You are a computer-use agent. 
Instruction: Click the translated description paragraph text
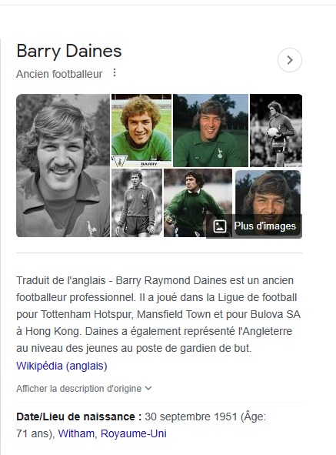coord(158,314)
